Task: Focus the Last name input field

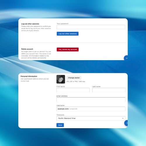Action: click(109, 90)
